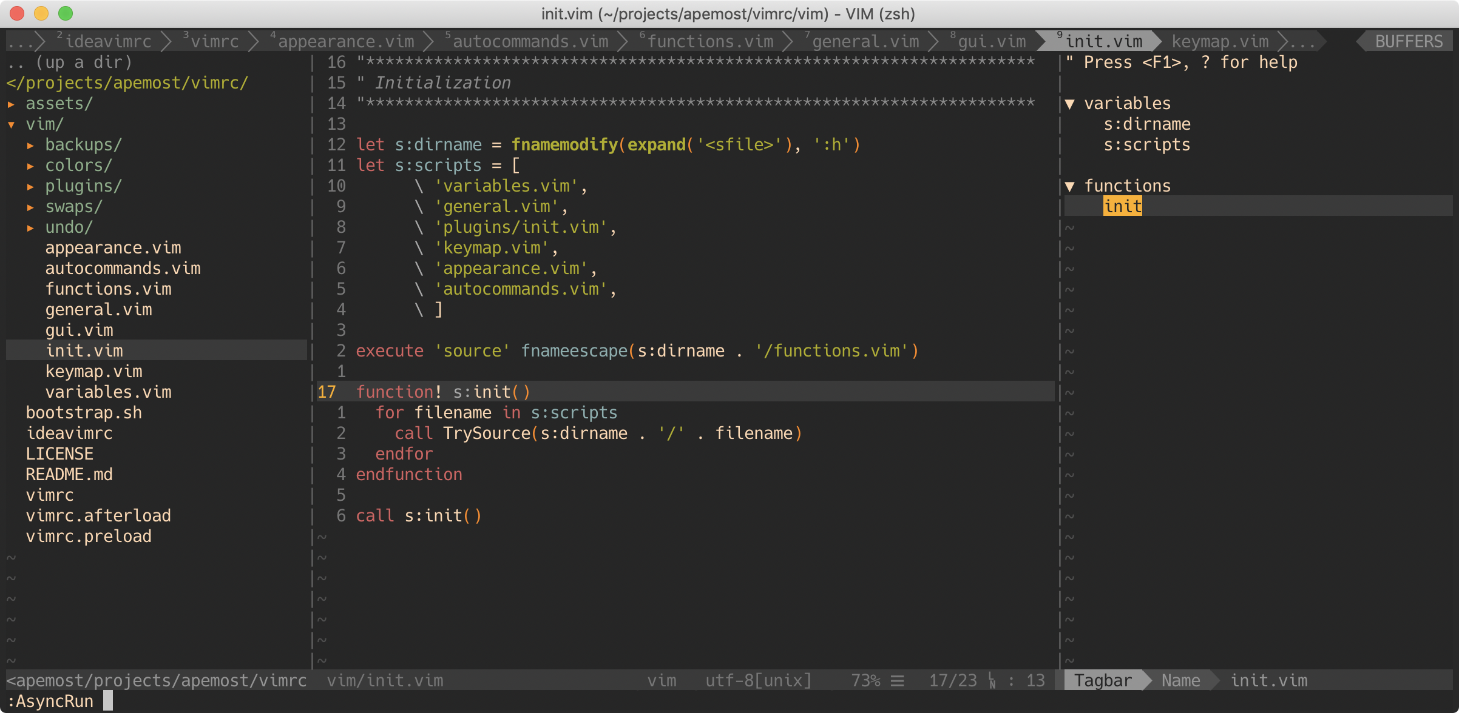Viewport: 1459px width, 713px height.
Task: Expand the colors/ folder triangle
Action: point(30,166)
